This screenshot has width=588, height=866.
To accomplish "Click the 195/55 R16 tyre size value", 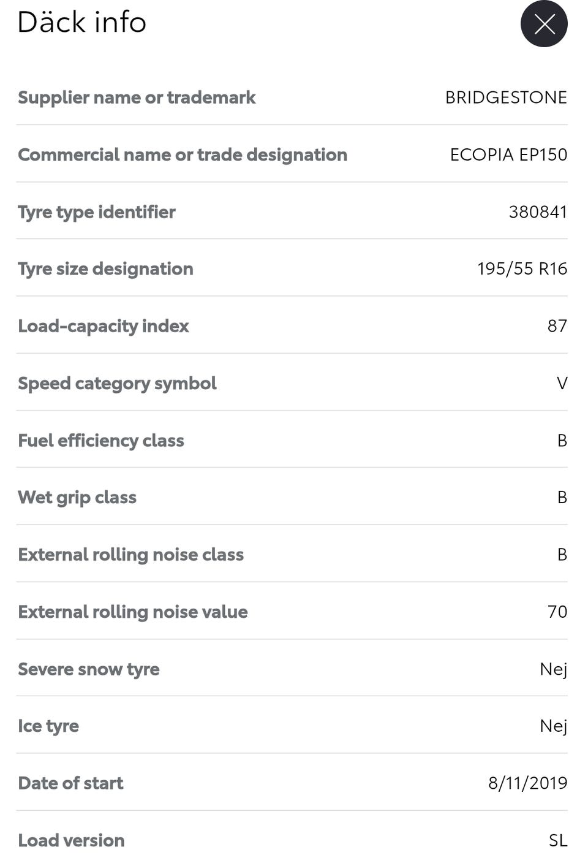I will [522, 268].
